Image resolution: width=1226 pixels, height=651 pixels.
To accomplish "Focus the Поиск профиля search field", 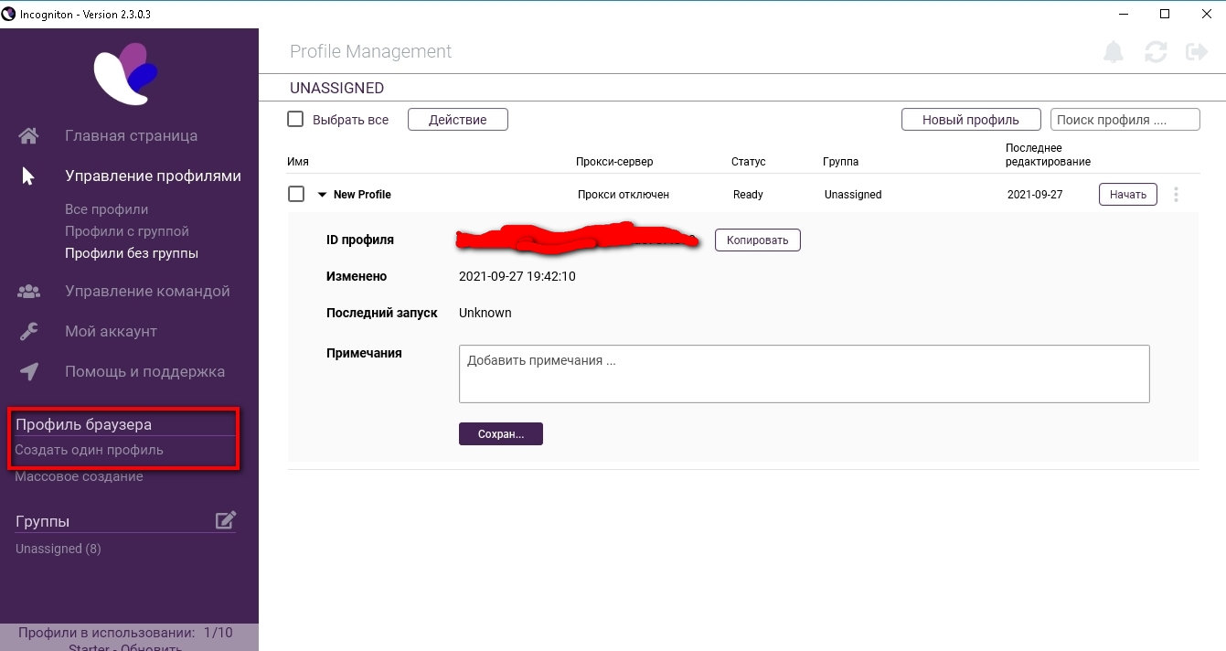I will click(1125, 120).
